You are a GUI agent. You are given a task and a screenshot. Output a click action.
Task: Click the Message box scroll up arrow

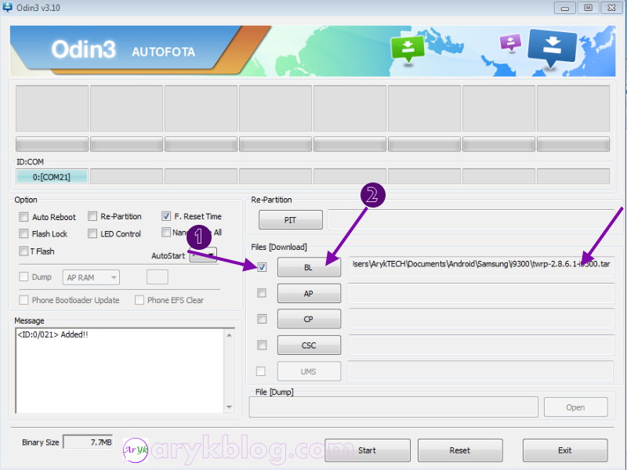229,335
